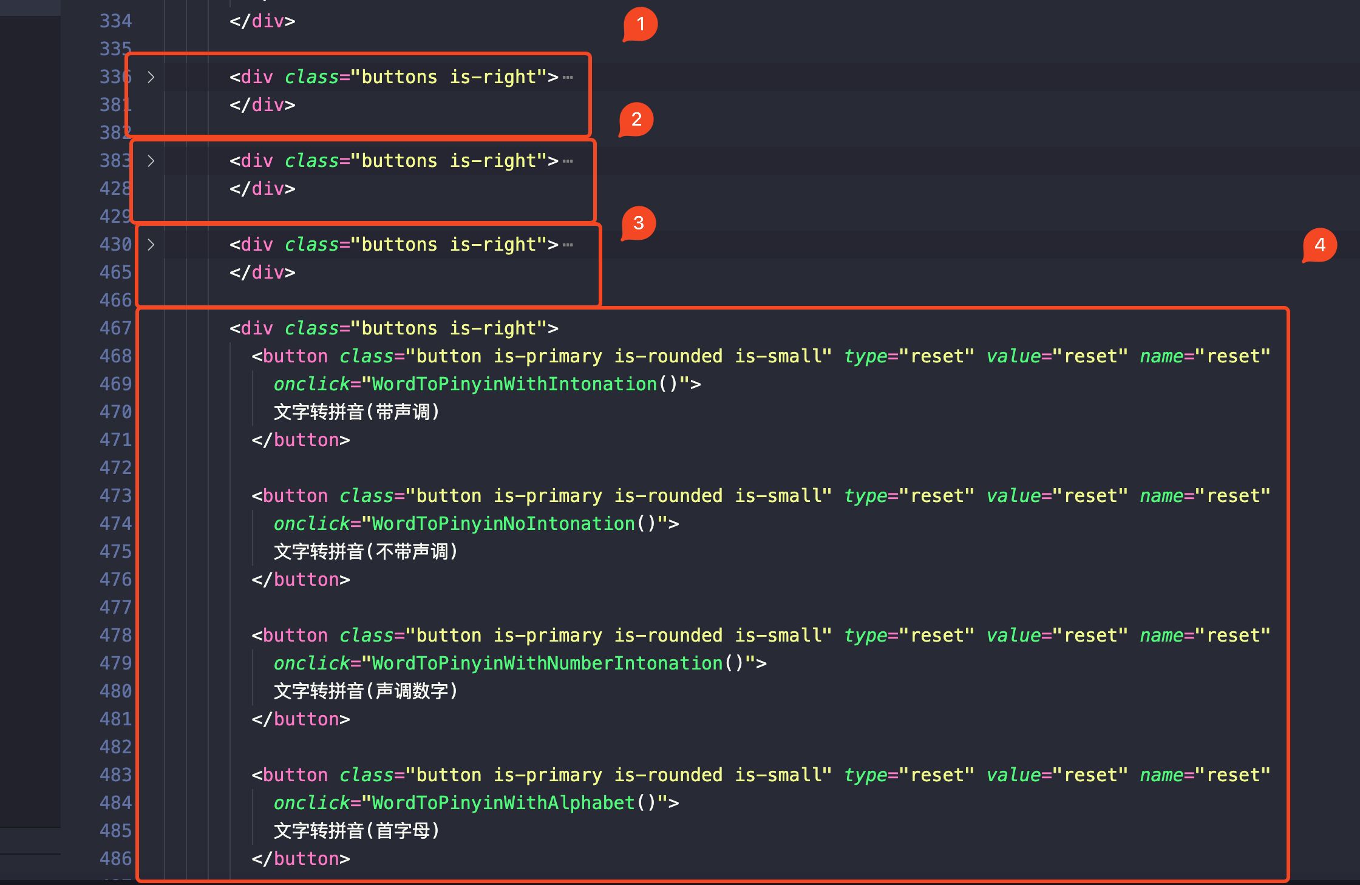This screenshot has width=1360, height=885.
Task: Click the ellipsis fold marker on line 336
Action: coord(568,78)
